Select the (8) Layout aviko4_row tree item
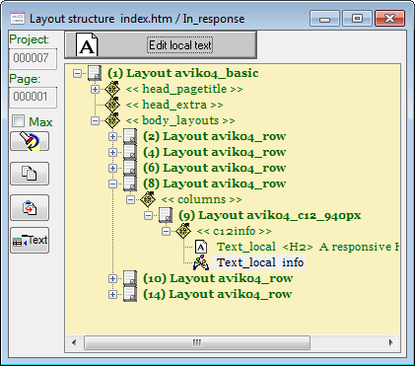The width and height of the screenshot is (415, 366). tap(215, 183)
